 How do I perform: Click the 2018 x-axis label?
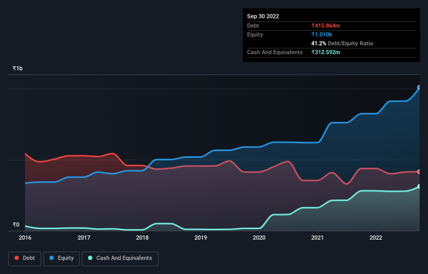(x=142, y=238)
